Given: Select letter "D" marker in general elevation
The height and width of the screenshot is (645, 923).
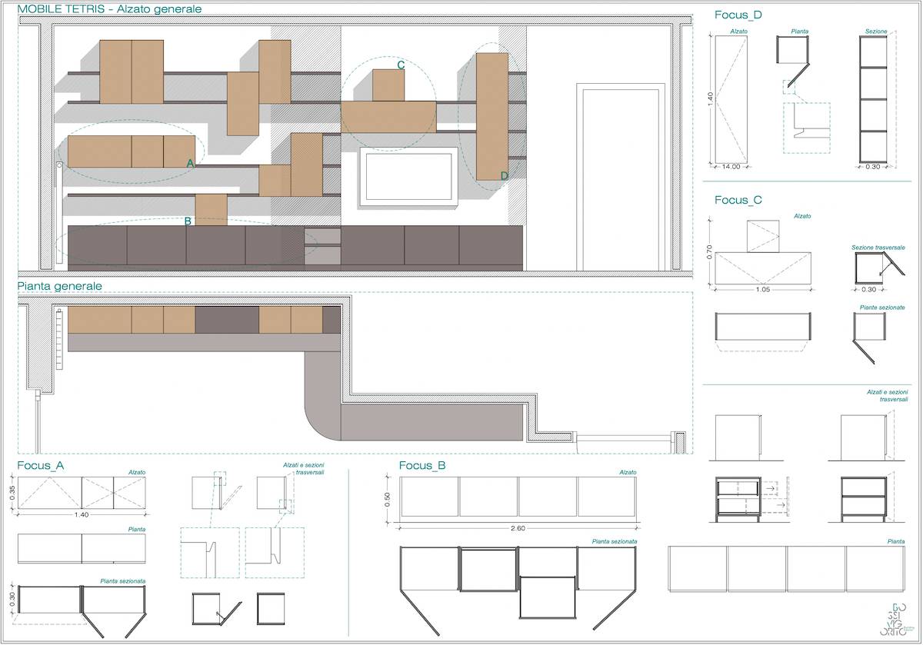Looking at the screenshot, I should click(505, 176).
